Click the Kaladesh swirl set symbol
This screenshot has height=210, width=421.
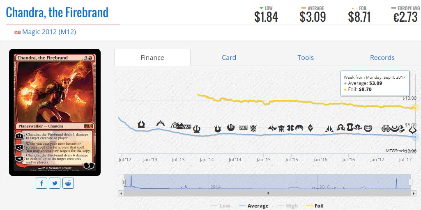368,128
